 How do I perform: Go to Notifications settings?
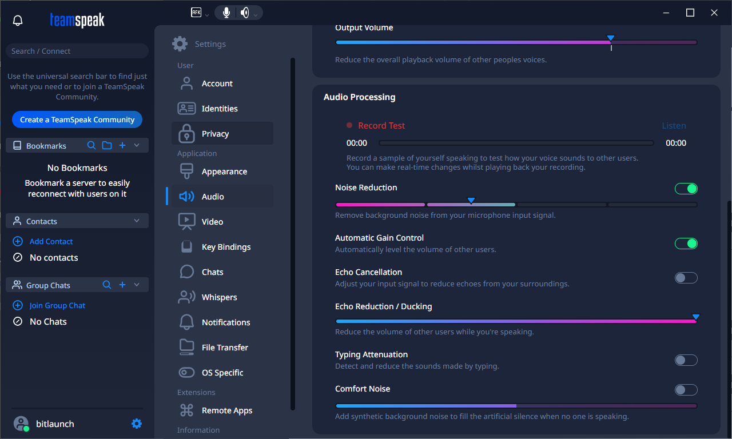[x=225, y=322]
